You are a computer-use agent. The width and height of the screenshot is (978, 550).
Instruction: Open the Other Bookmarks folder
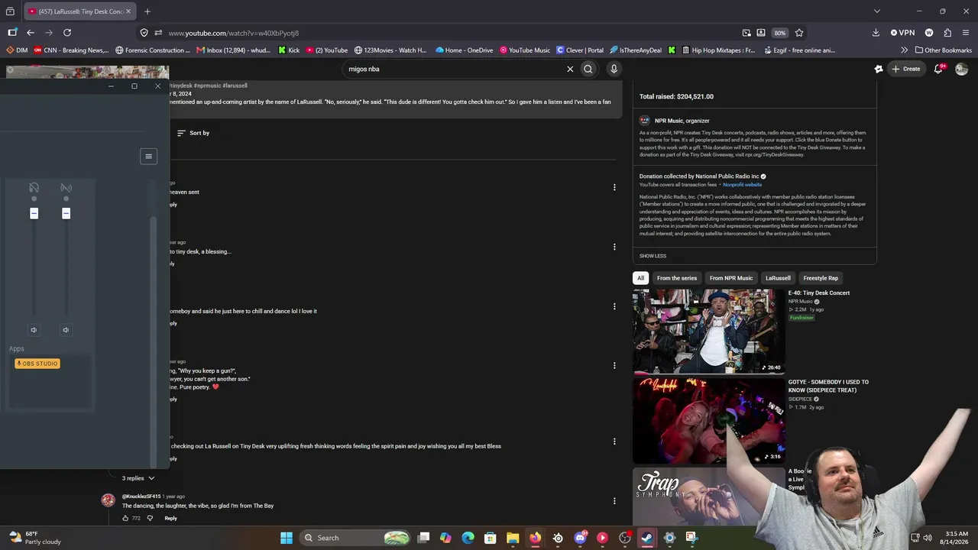[x=944, y=50]
